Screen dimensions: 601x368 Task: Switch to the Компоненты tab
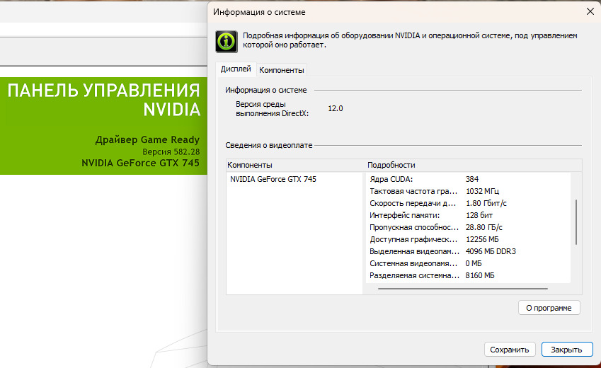point(281,70)
